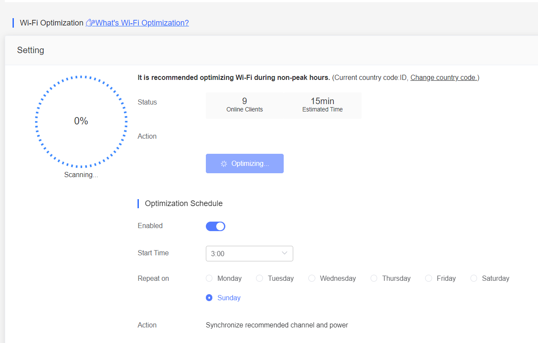
Task: Click the selected Sunday radio button
Action: tap(209, 298)
